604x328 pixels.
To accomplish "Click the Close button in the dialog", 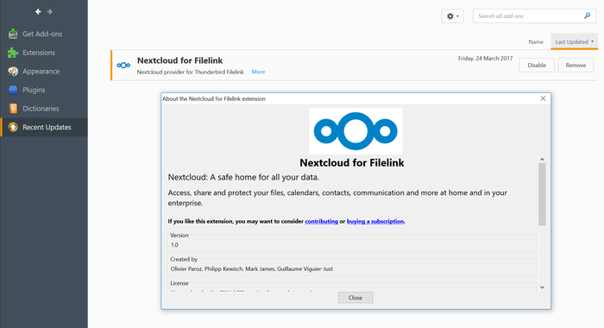I will 355,298.
